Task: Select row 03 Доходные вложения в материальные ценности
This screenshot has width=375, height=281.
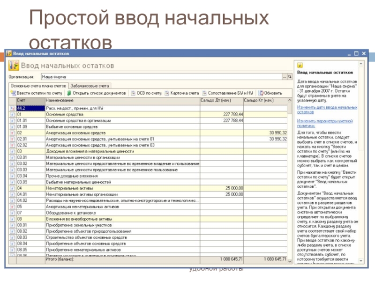Action: click(x=148, y=151)
